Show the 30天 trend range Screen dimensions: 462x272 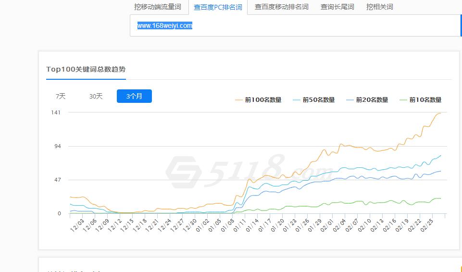coord(96,96)
